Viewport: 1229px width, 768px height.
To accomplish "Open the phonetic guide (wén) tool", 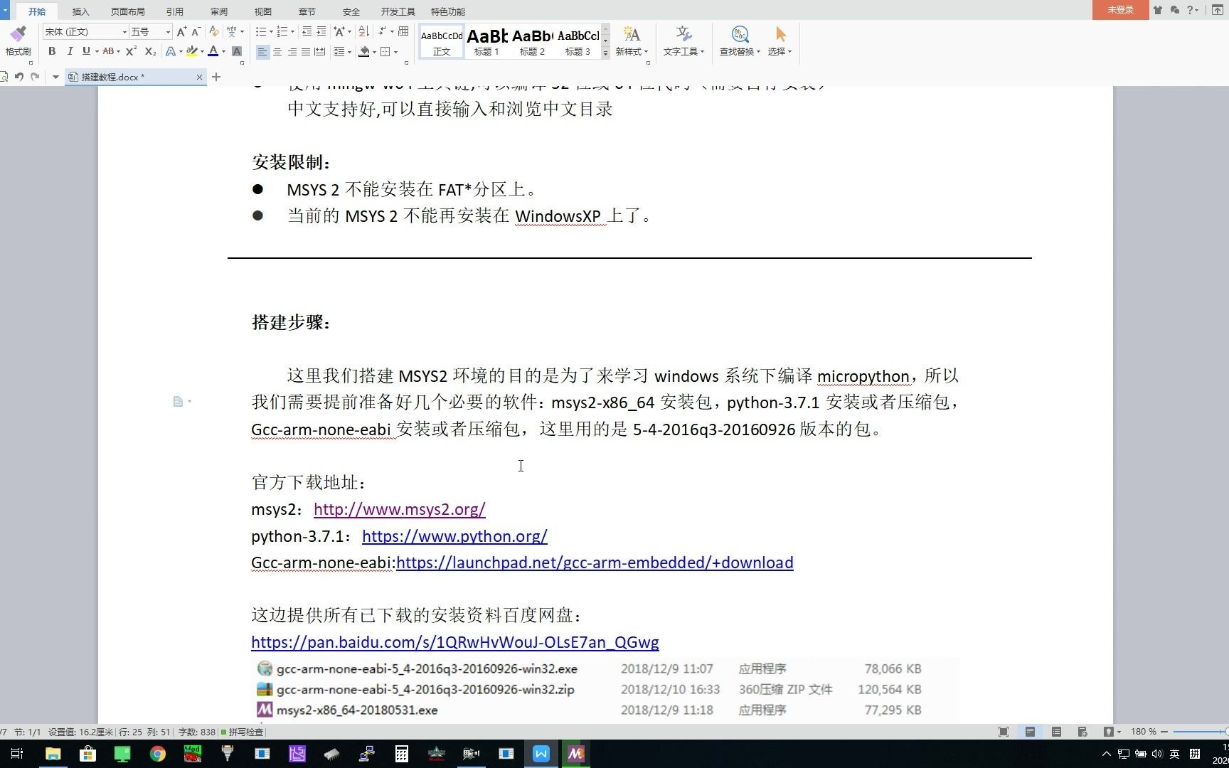I will [x=232, y=31].
